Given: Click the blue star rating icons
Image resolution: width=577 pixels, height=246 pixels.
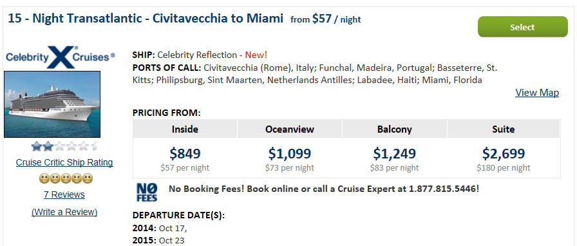Looking at the screenshot, I should 64,147.
